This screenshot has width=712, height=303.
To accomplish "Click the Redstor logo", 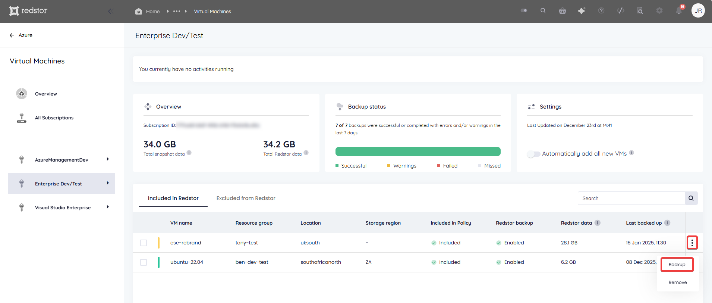I will pyautogui.click(x=28, y=11).
